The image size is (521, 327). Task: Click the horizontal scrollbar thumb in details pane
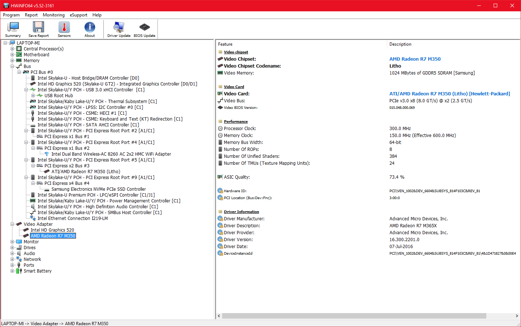pos(354,316)
